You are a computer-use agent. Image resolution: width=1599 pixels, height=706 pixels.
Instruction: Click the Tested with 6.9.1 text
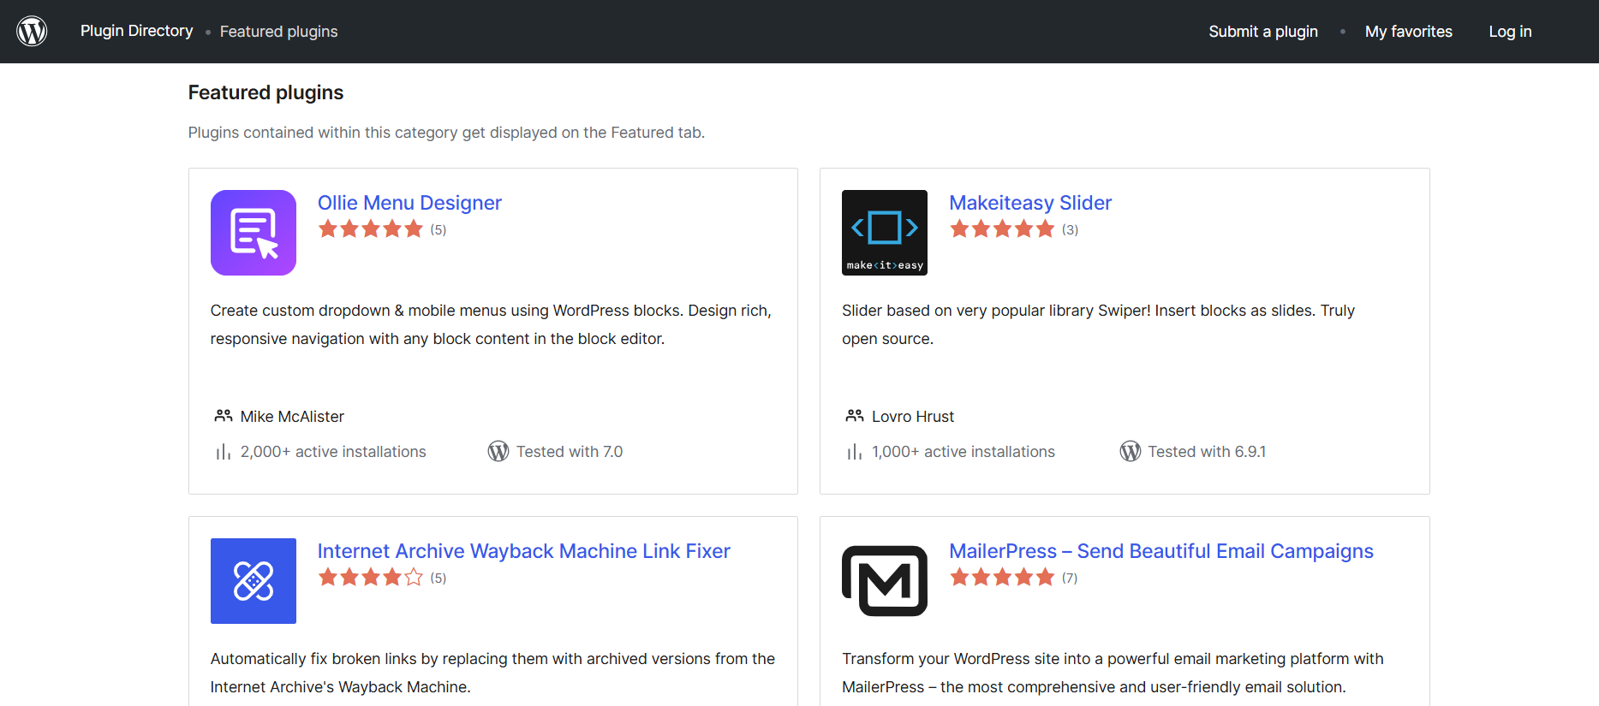1207,452
